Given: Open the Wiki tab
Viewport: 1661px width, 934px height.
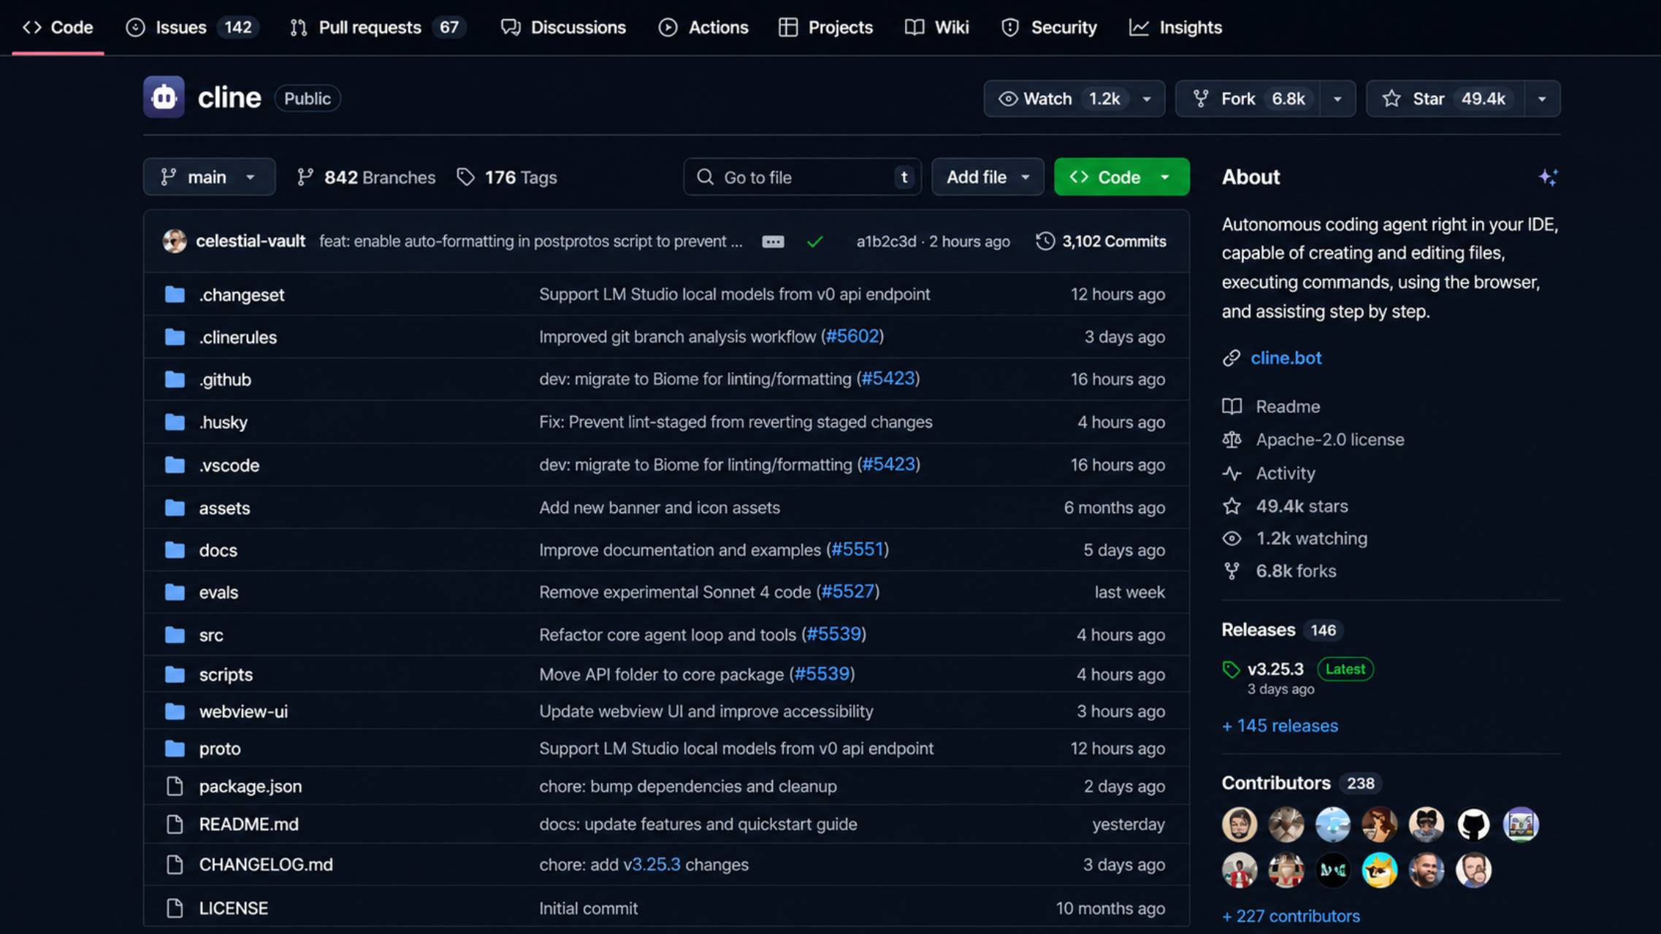Looking at the screenshot, I should pos(936,28).
